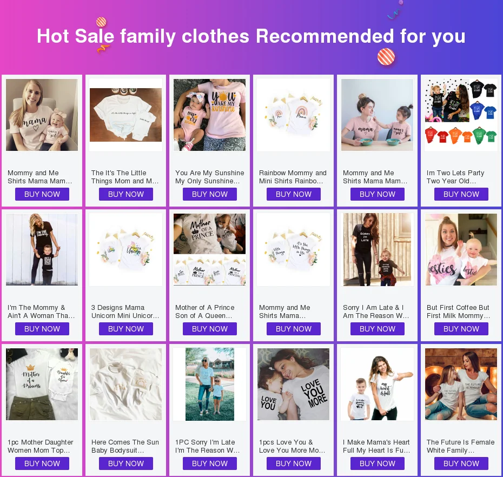This screenshot has width=503, height=477.
Task: Open the Mother of A Prince image
Action: point(209,249)
